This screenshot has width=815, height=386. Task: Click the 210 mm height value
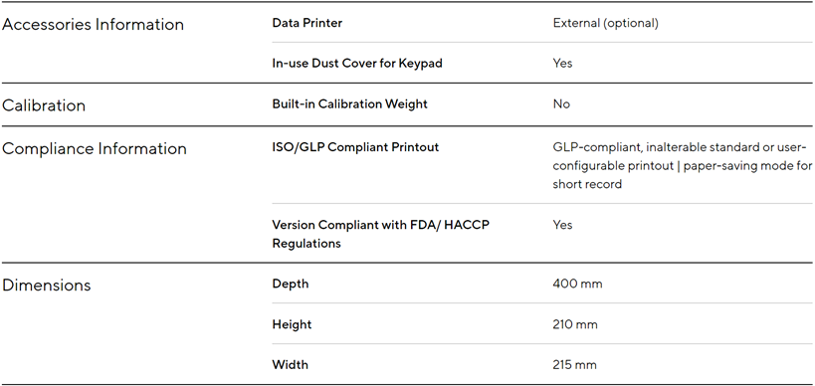575,324
